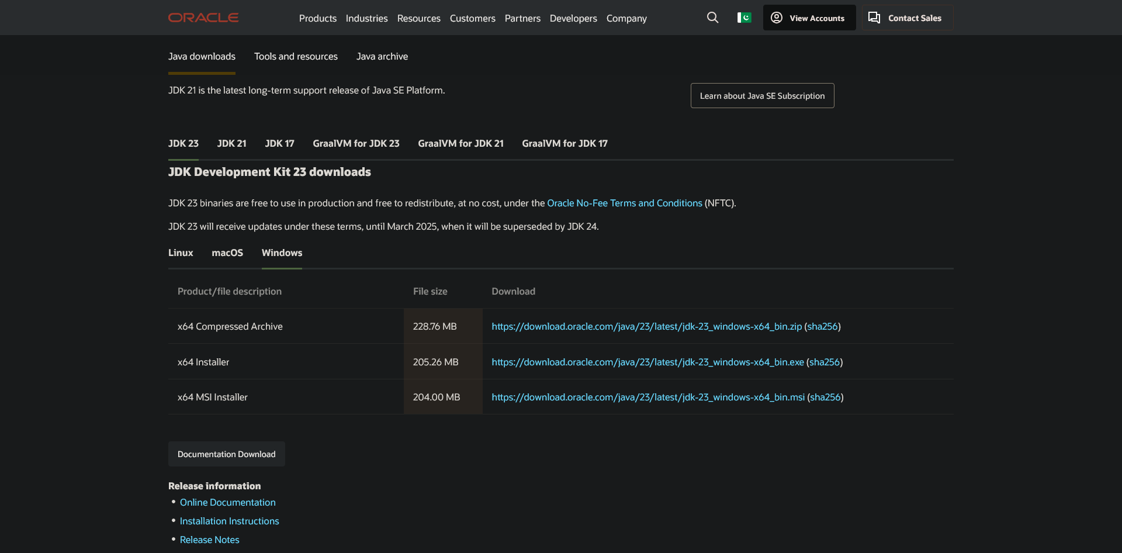Click the country flag icon
Screen dimensions: 1122x553
(744, 18)
